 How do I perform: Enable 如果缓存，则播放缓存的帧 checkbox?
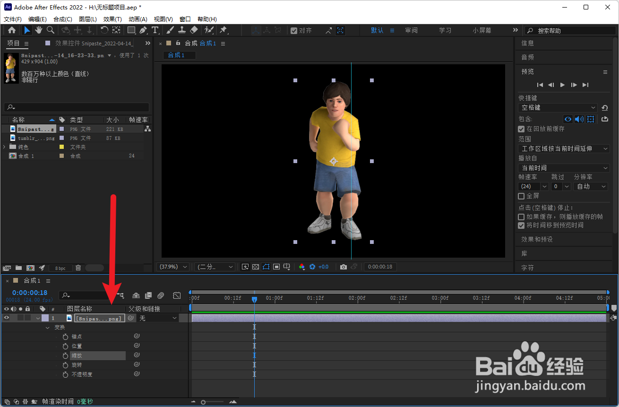coord(521,216)
